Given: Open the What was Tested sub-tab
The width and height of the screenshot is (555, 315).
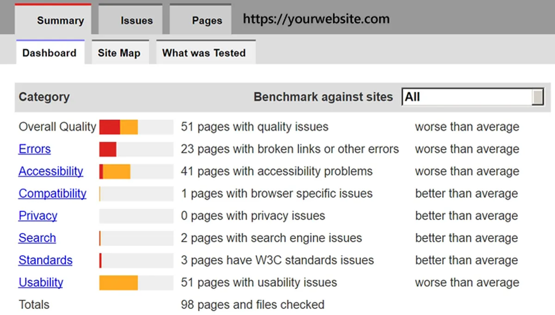Looking at the screenshot, I should point(205,52).
